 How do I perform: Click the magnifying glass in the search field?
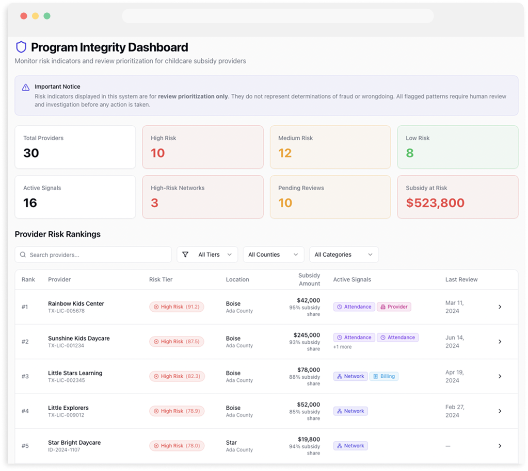[23, 254]
